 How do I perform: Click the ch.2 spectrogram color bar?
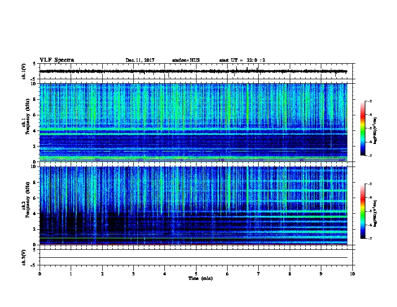pos(363,211)
